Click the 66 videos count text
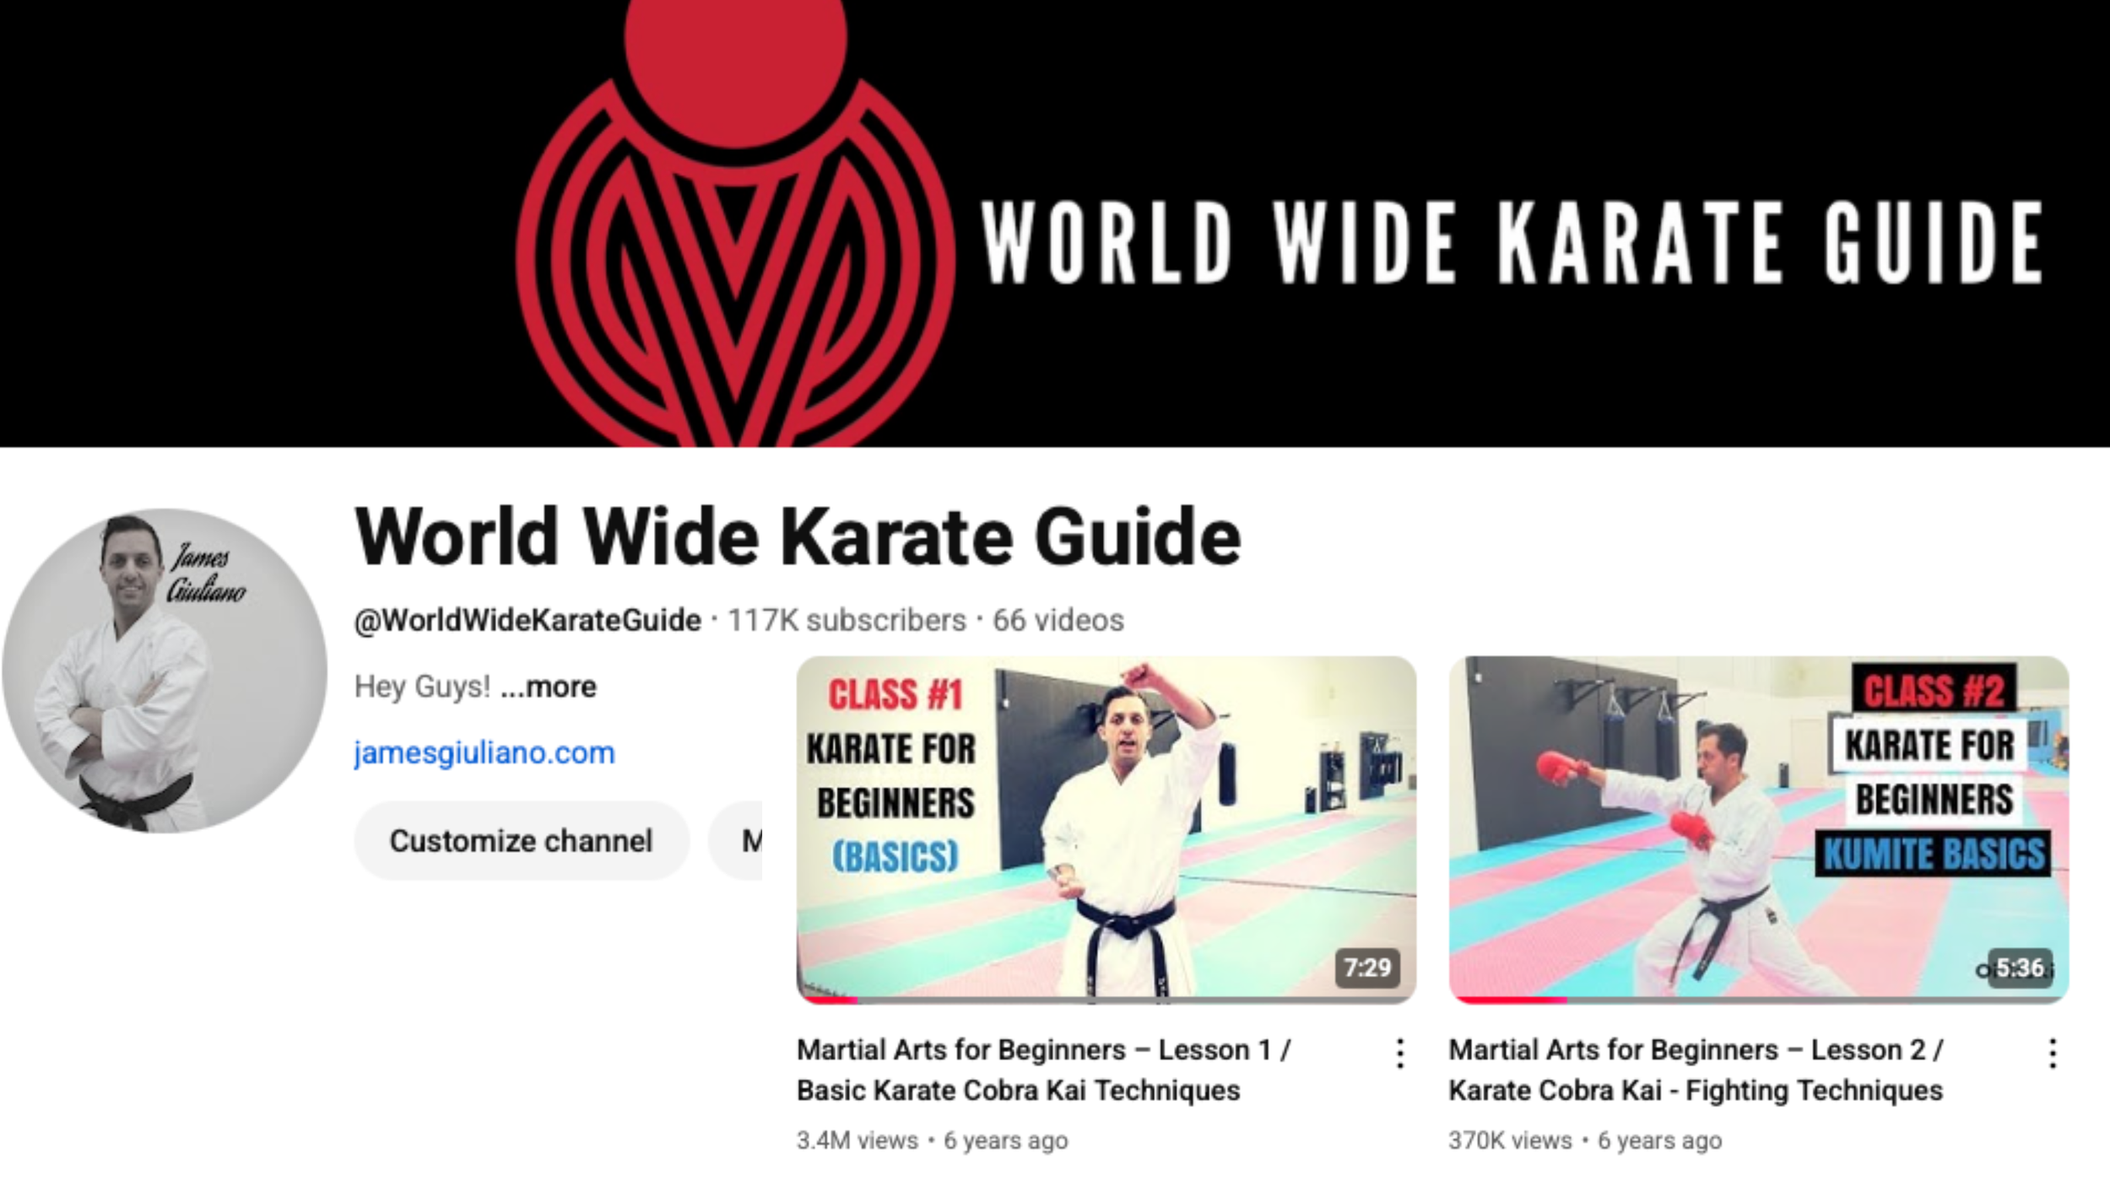Image resolution: width=2110 pixels, height=1186 pixels. (x=1058, y=620)
